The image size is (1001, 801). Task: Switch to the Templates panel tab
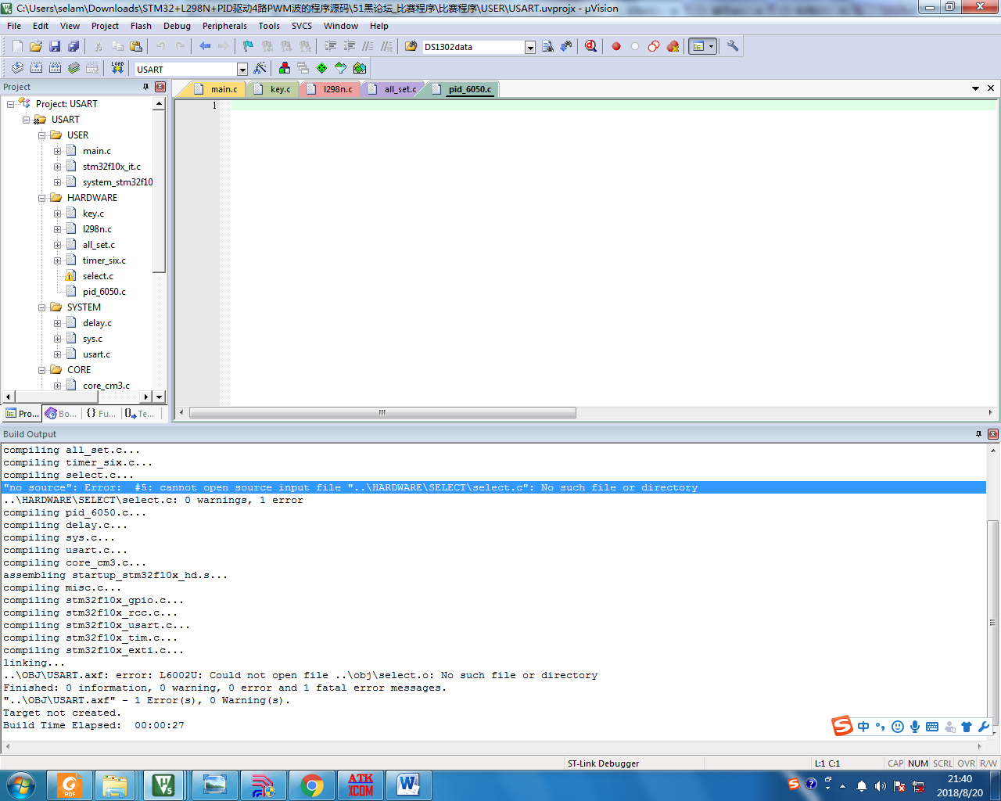pos(140,414)
